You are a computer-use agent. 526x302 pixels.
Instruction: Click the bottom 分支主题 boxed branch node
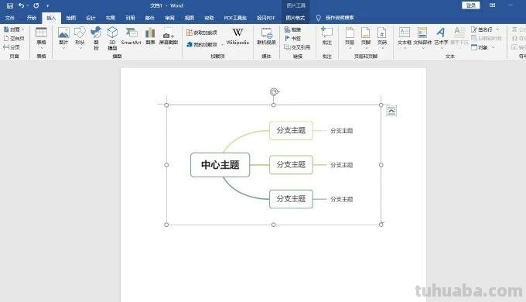[291, 199]
